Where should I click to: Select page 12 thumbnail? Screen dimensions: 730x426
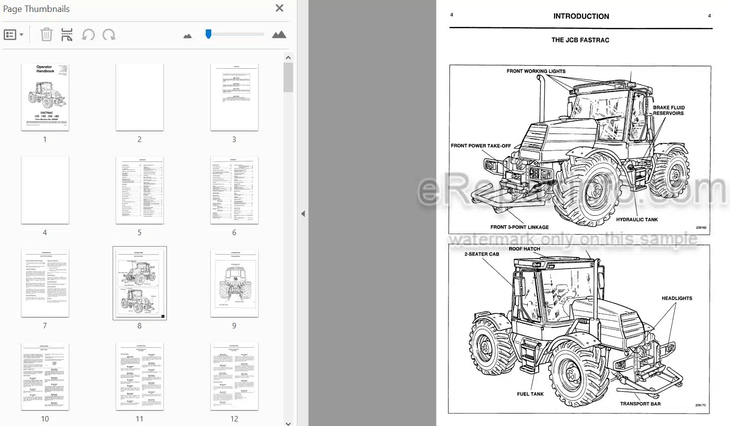[x=234, y=377]
